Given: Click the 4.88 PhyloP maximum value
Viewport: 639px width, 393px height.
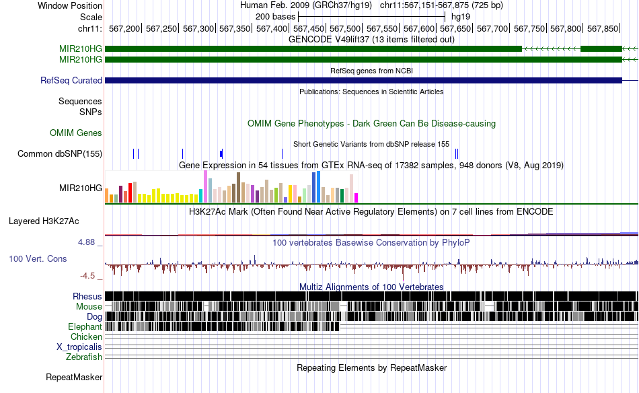Looking at the screenshot, I should [86, 242].
